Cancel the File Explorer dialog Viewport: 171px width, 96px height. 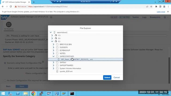coord(116,77)
